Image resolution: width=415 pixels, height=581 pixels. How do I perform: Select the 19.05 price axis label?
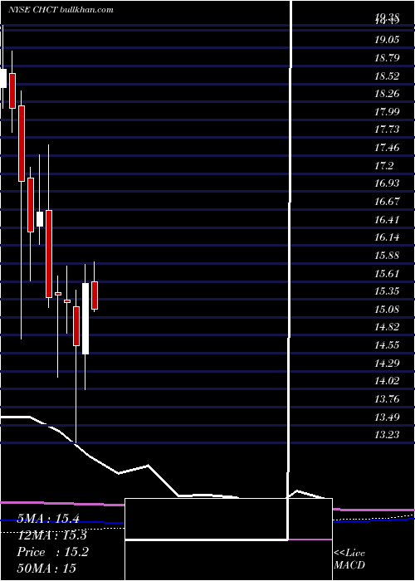387,40
